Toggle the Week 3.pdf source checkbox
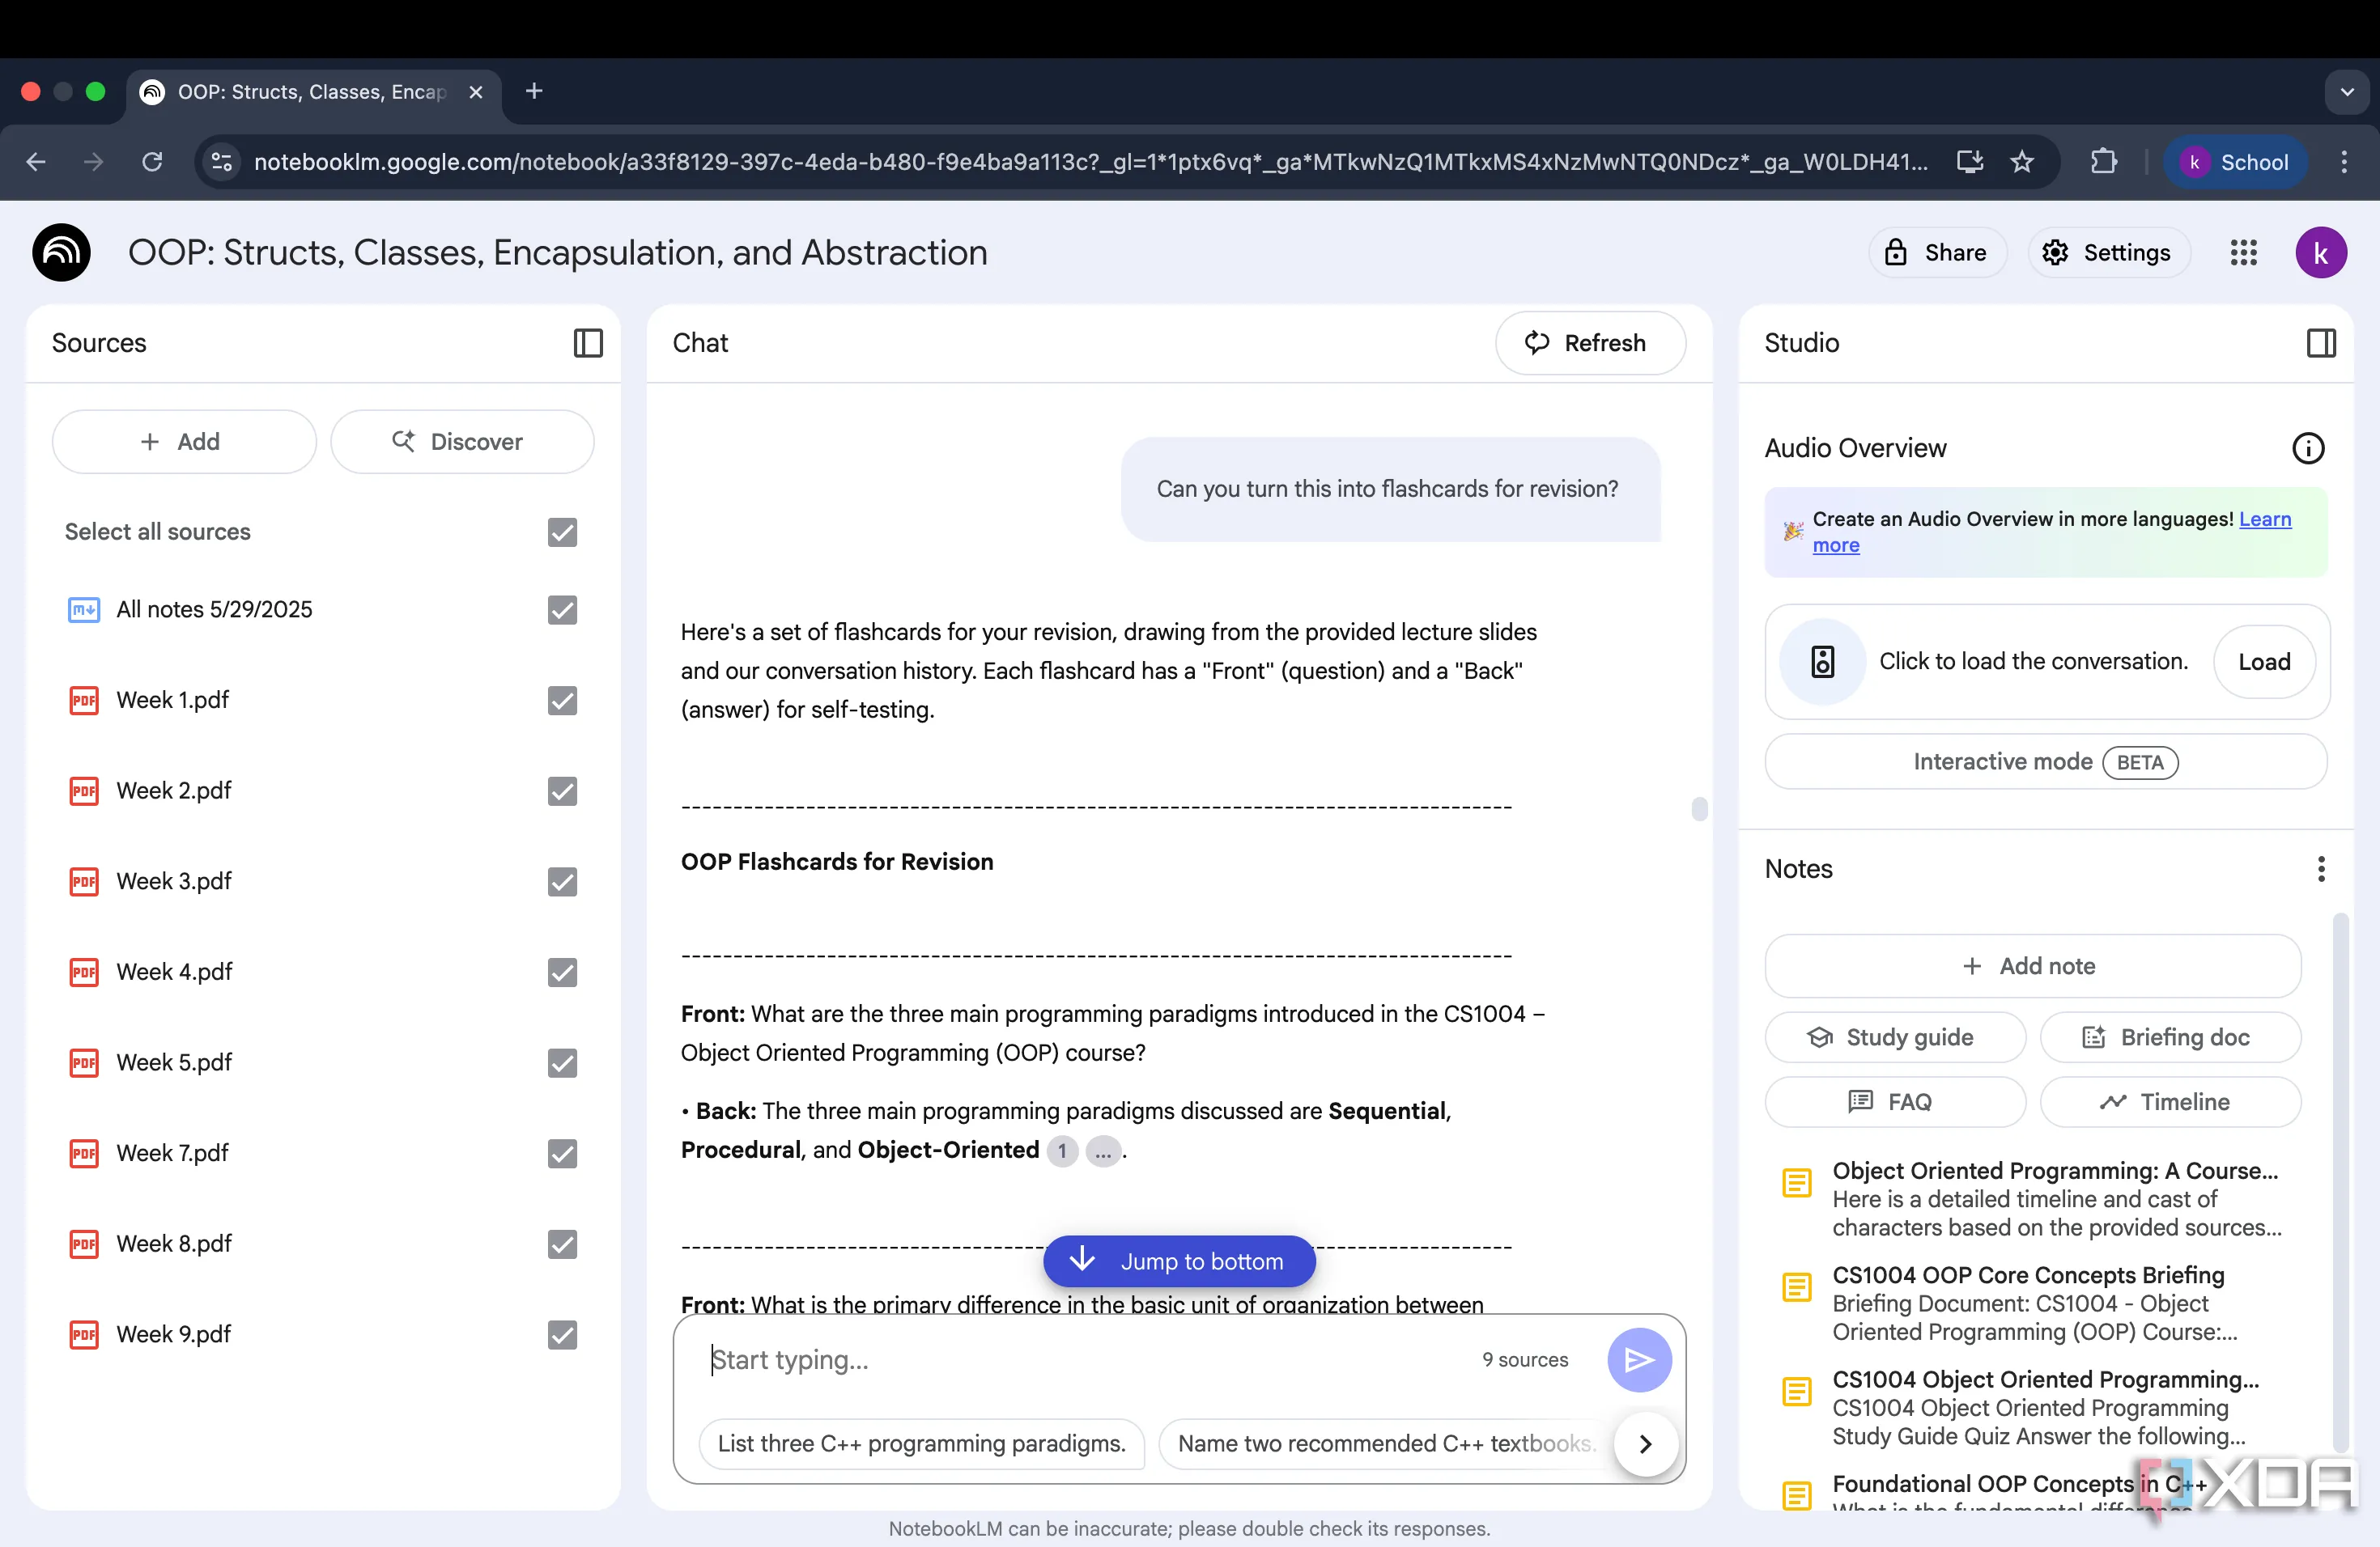2380x1547 pixels. tap(562, 881)
